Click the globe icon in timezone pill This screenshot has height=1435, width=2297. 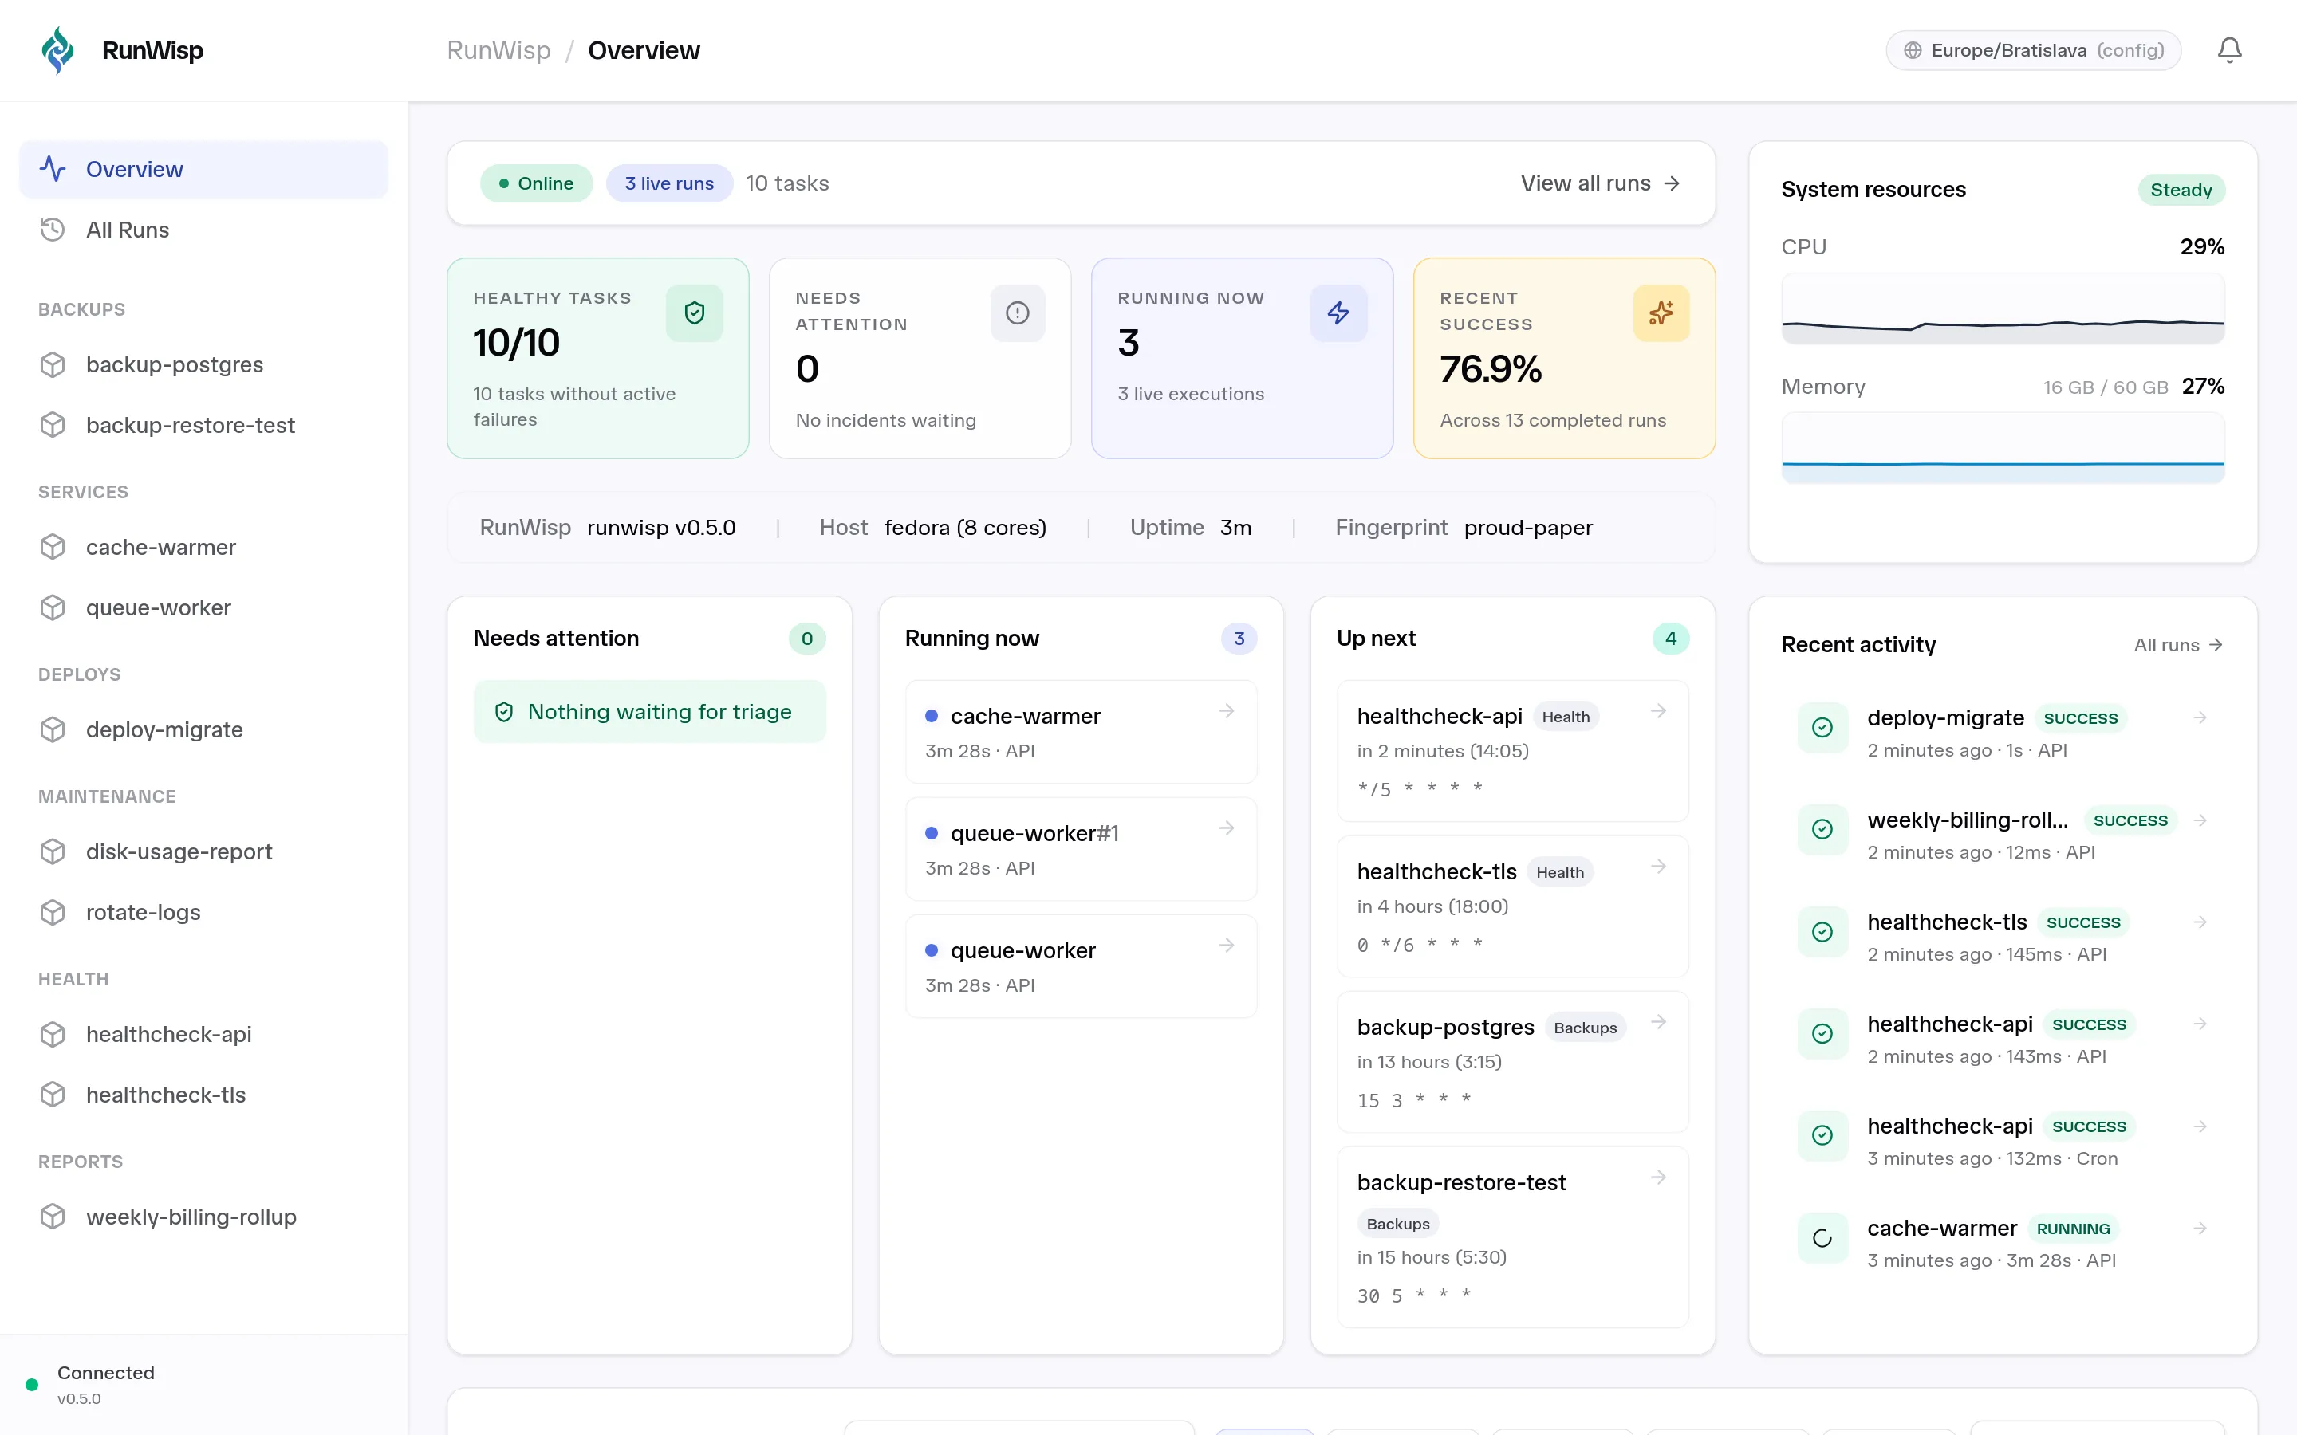(1913, 50)
